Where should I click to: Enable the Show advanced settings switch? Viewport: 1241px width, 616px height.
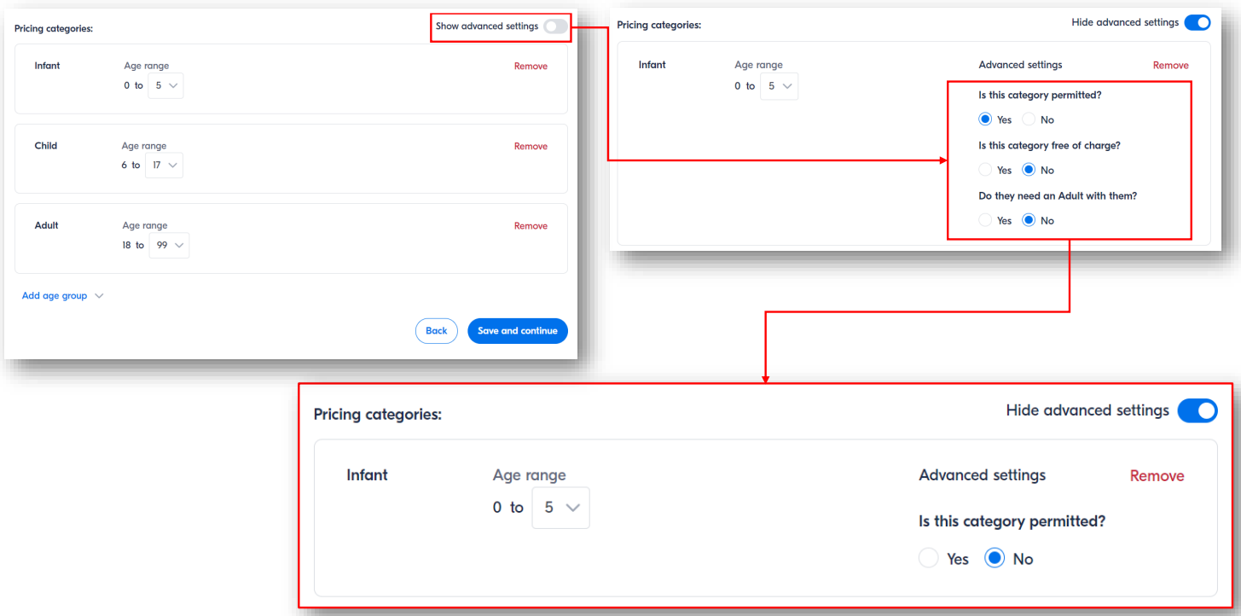coord(555,26)
